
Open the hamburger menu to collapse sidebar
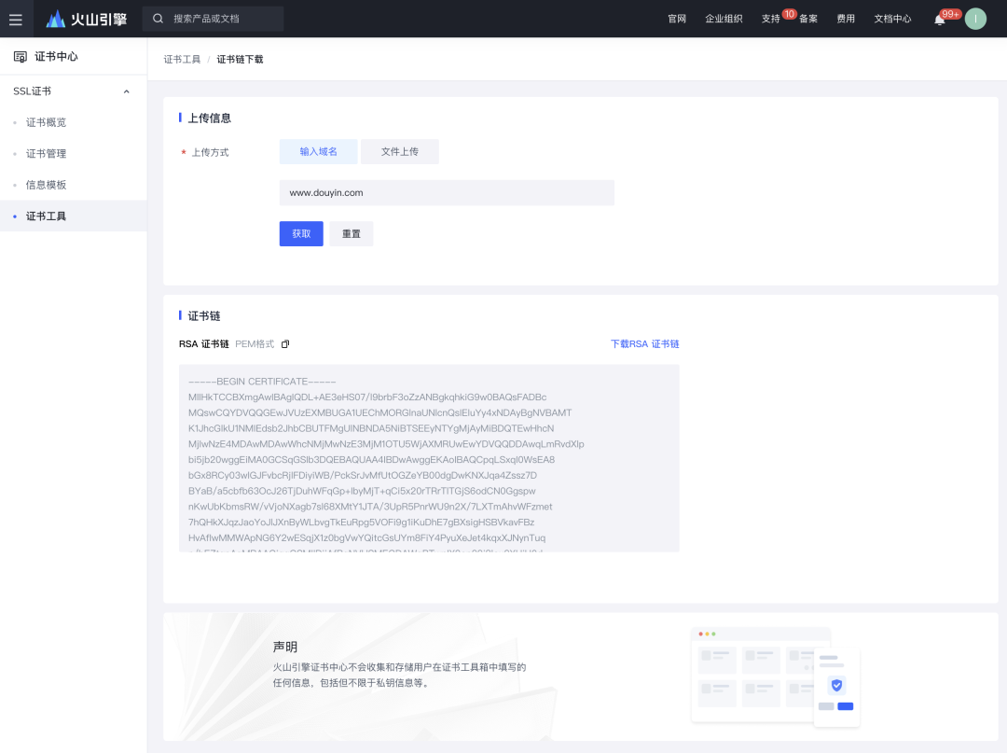click(16, 19)
